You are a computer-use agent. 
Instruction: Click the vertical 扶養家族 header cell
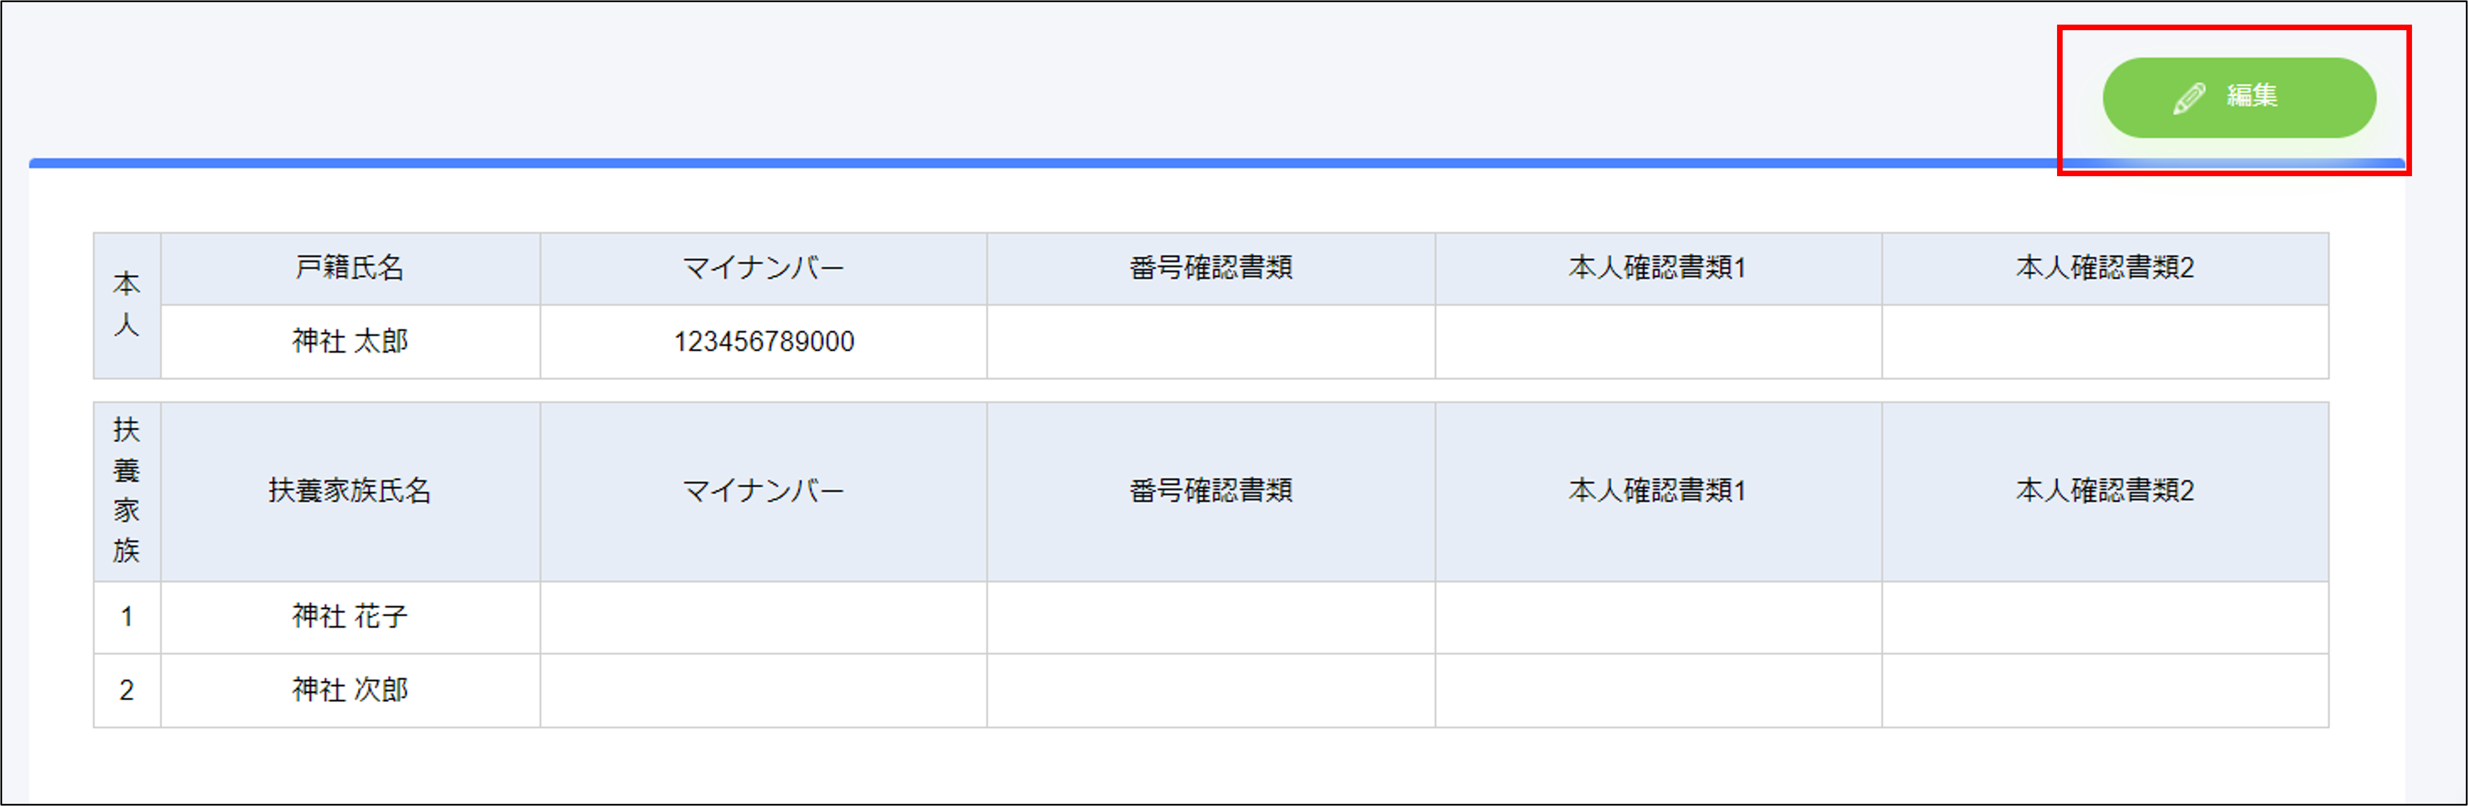pos(127,491)
